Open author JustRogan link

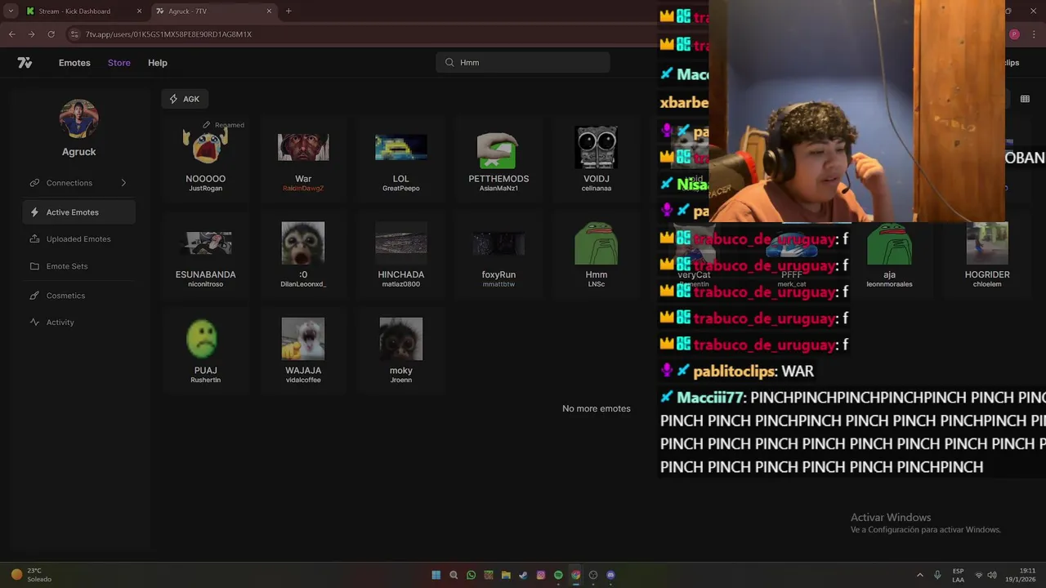click(206, 189)
